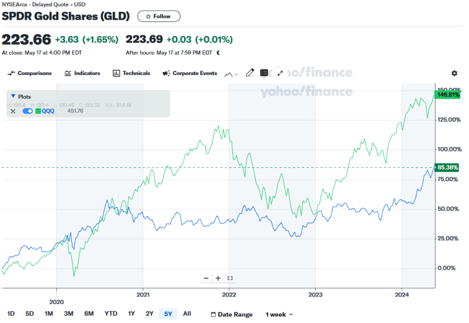Open the chart type line dropdown
Image resolution: width=469 pixels, height=323 pixels.
[231, 74]
